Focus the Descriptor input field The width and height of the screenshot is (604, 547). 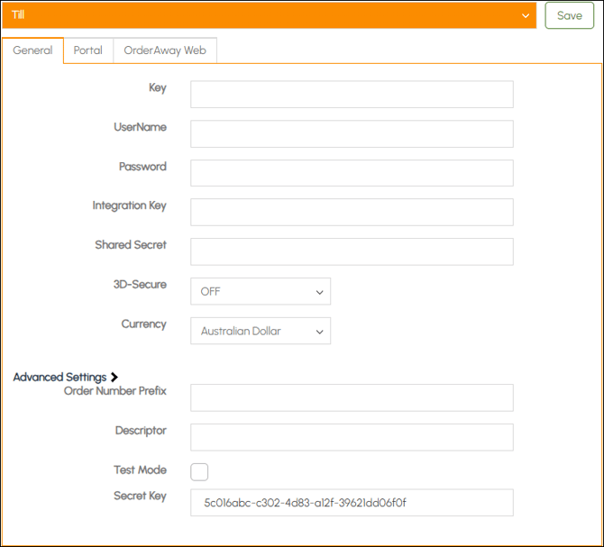352,437
